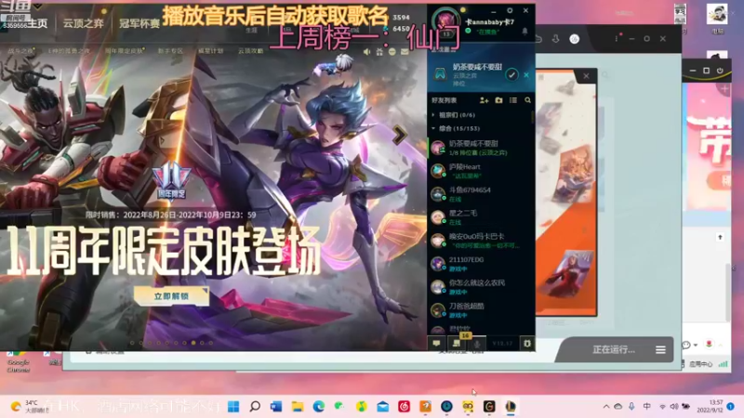Switch the 中 input method indicator
Image resolution: width=744 pixels, height=418 pixels.
tap(646, 407)
